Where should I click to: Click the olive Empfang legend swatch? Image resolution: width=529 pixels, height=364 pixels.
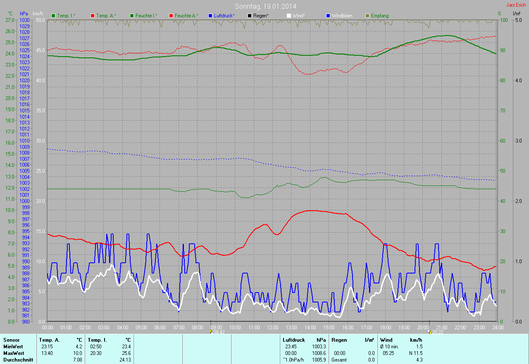367,16
